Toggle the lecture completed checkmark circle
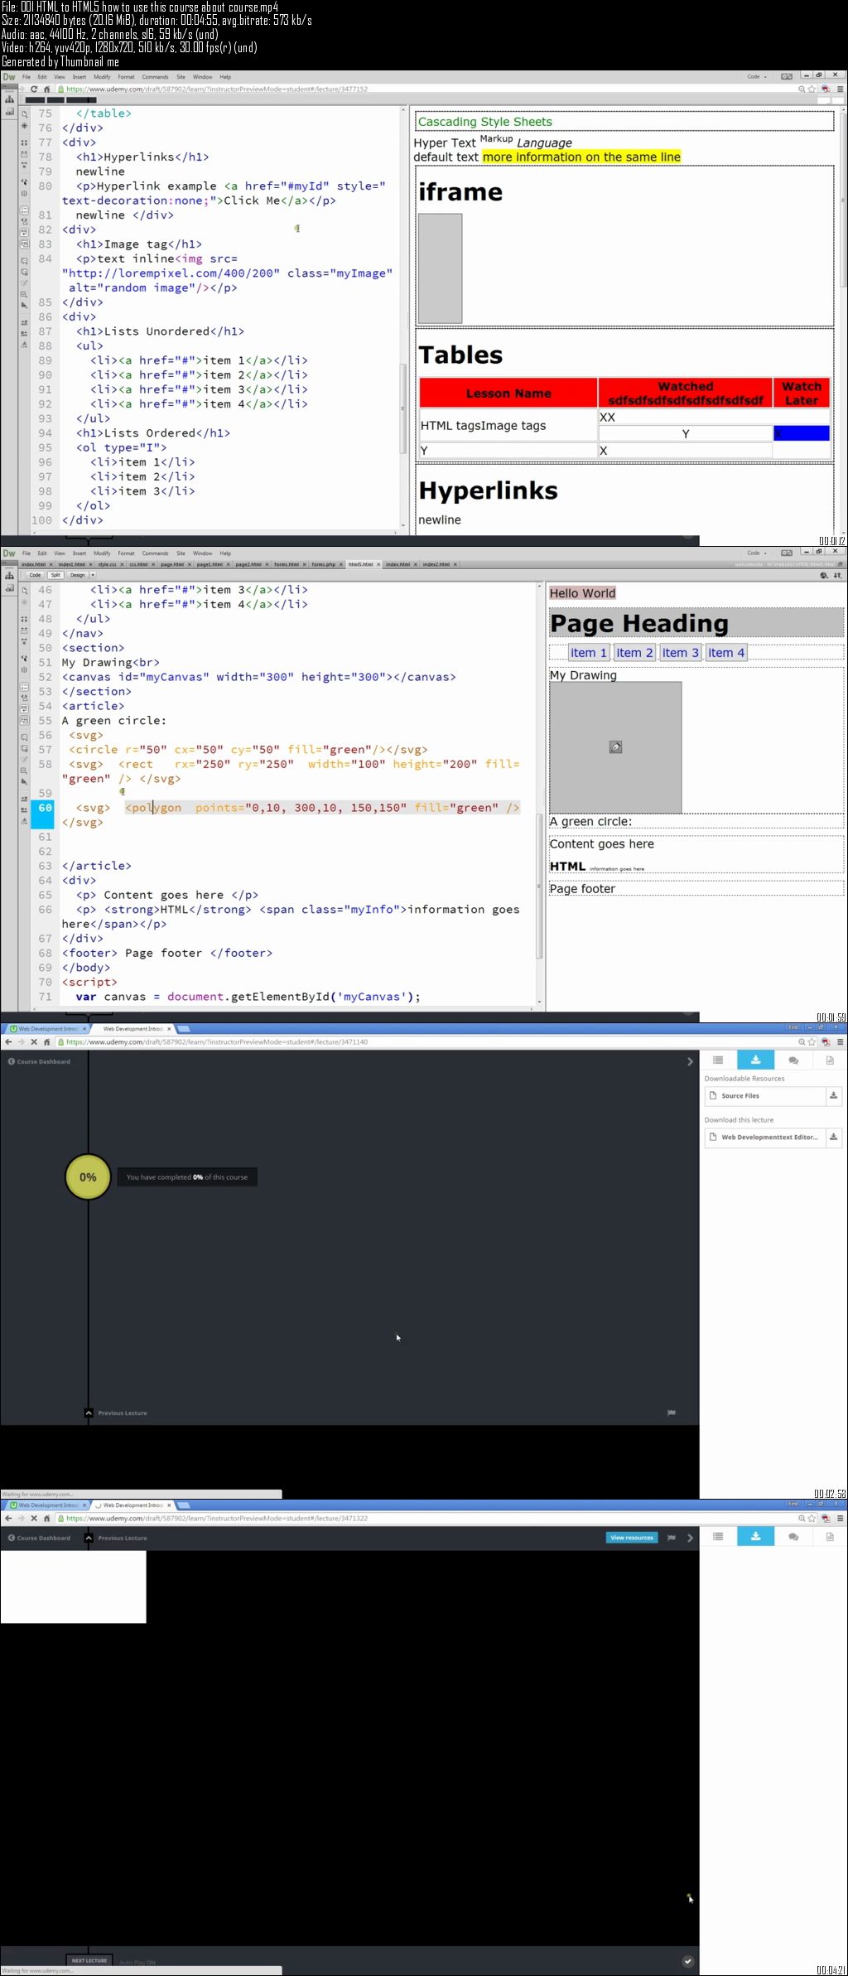The width and height of the screenshot is (848, 1976). tap(687, 1961)
